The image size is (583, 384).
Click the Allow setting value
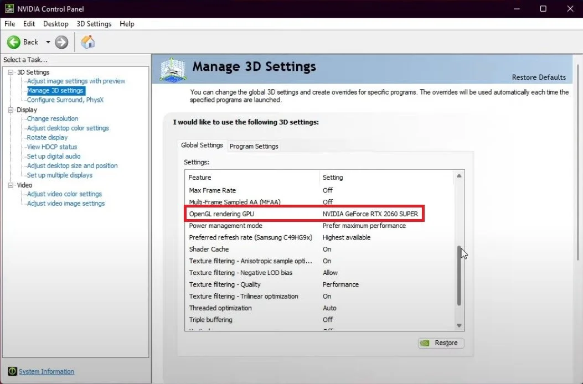330,273
